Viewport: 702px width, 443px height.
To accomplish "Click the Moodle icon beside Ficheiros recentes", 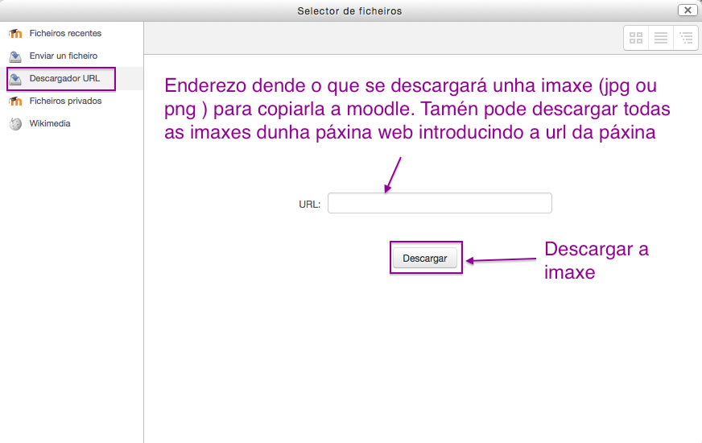I will [x=15, y=34].
